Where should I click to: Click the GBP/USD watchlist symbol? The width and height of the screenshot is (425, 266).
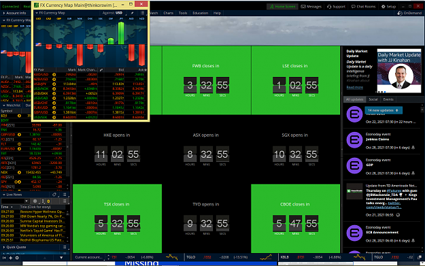pyautogui.click(x=8, y=135)
